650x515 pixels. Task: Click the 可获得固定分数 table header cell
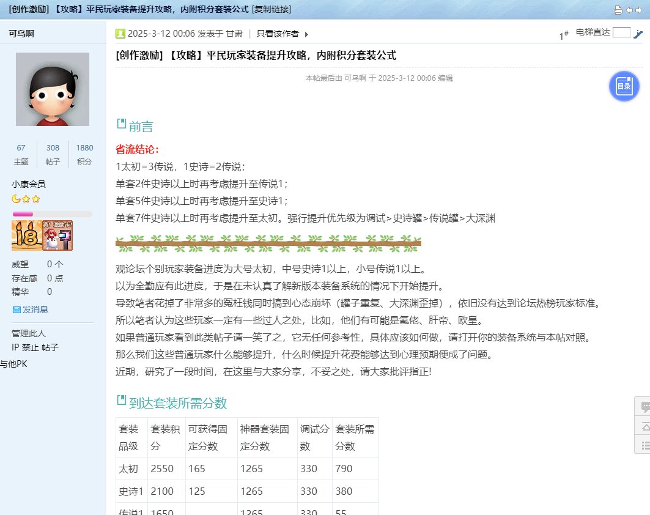[212, 437]
